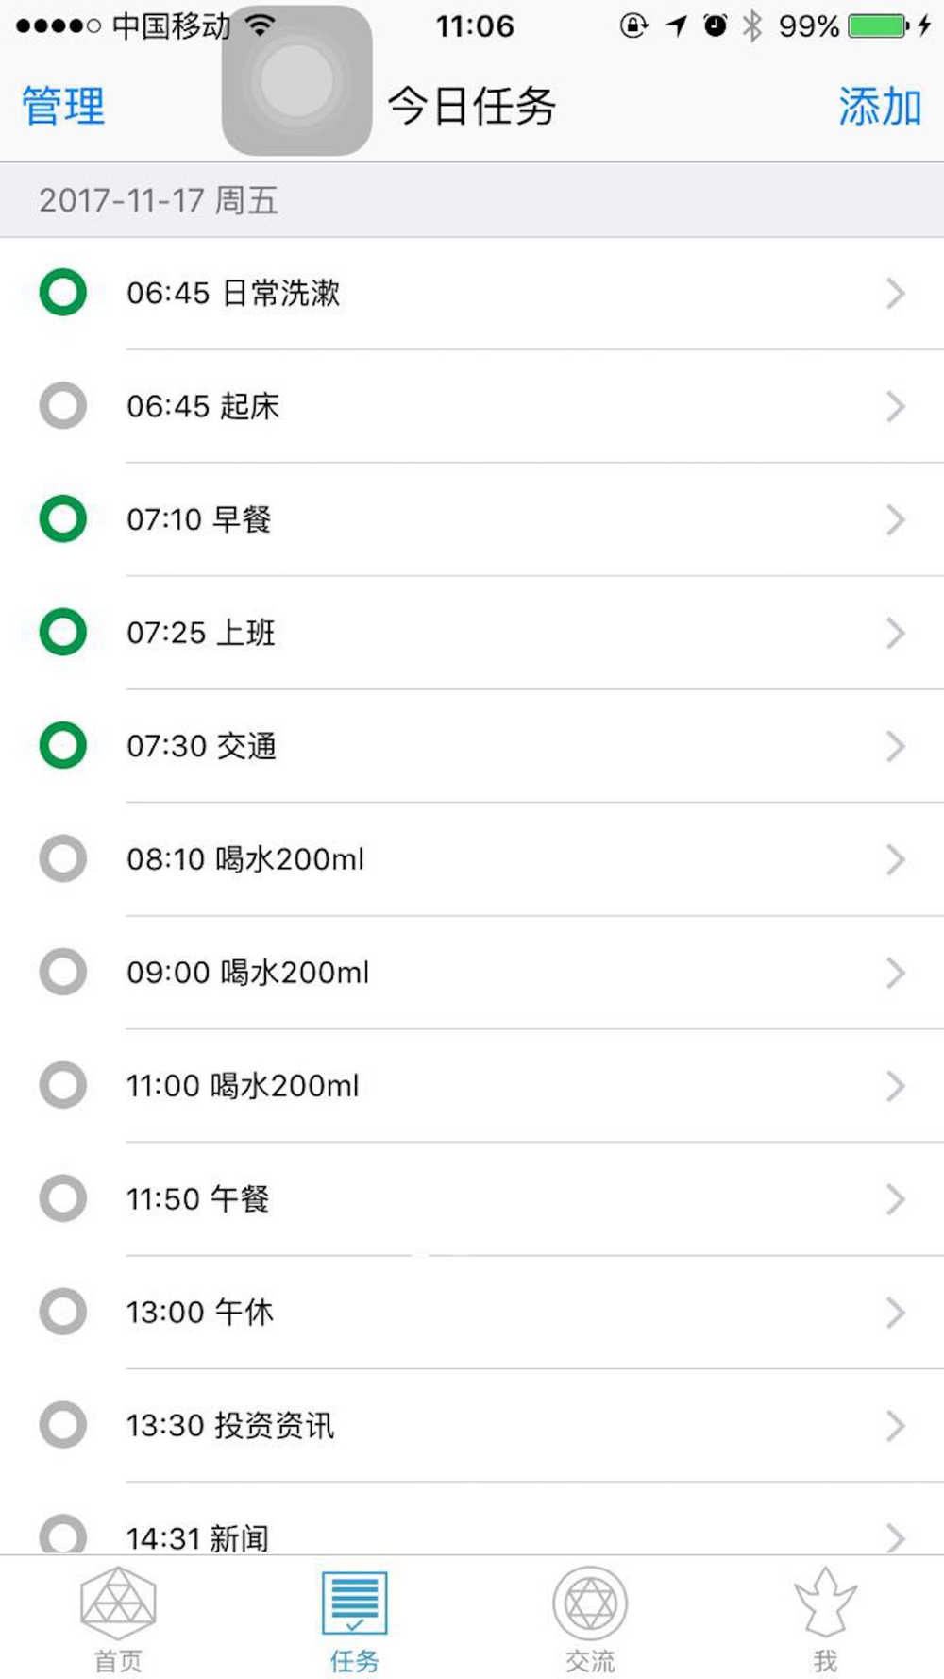Expand the 13:30 投资资讯 chevron arrow
Screen dimensions: 944x1679
[x=895, y=1426]
